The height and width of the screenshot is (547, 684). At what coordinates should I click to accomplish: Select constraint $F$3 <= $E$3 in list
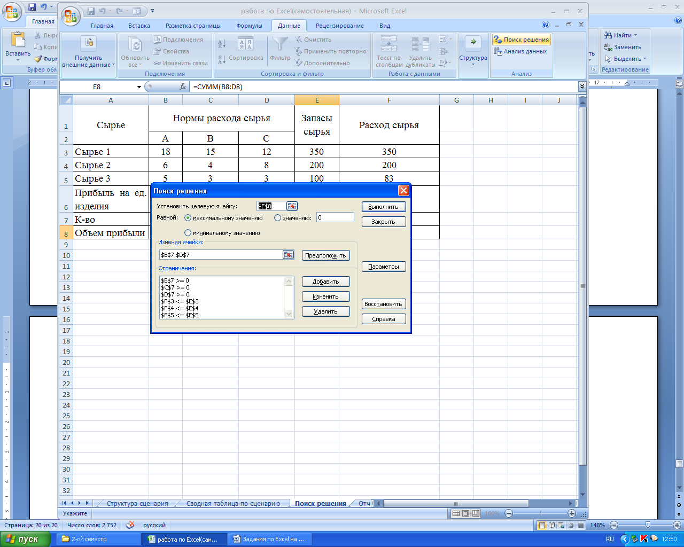tap(180, 301)
